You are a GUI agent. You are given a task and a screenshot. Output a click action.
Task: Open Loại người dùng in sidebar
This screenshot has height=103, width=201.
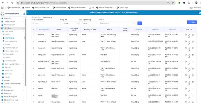11,41
